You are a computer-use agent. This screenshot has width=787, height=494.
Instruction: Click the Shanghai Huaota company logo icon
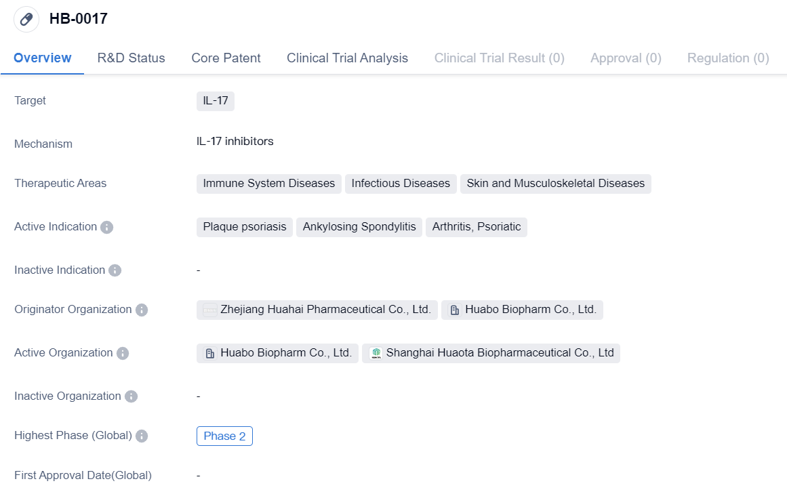[376, 353]
